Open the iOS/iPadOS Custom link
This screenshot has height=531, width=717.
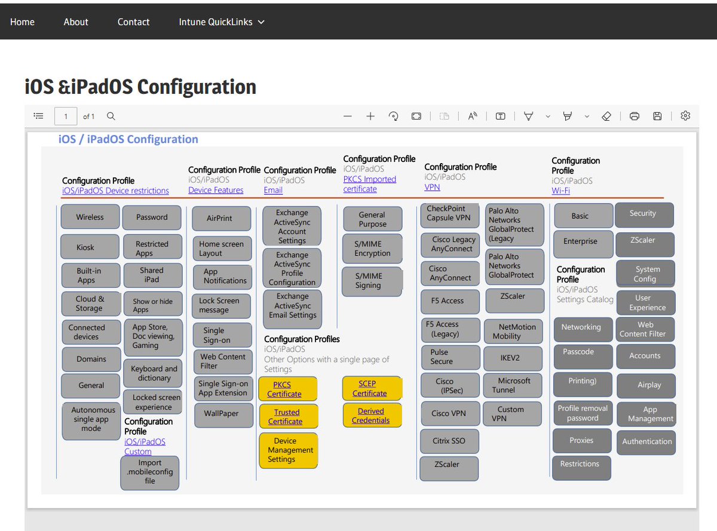[145, 446]
